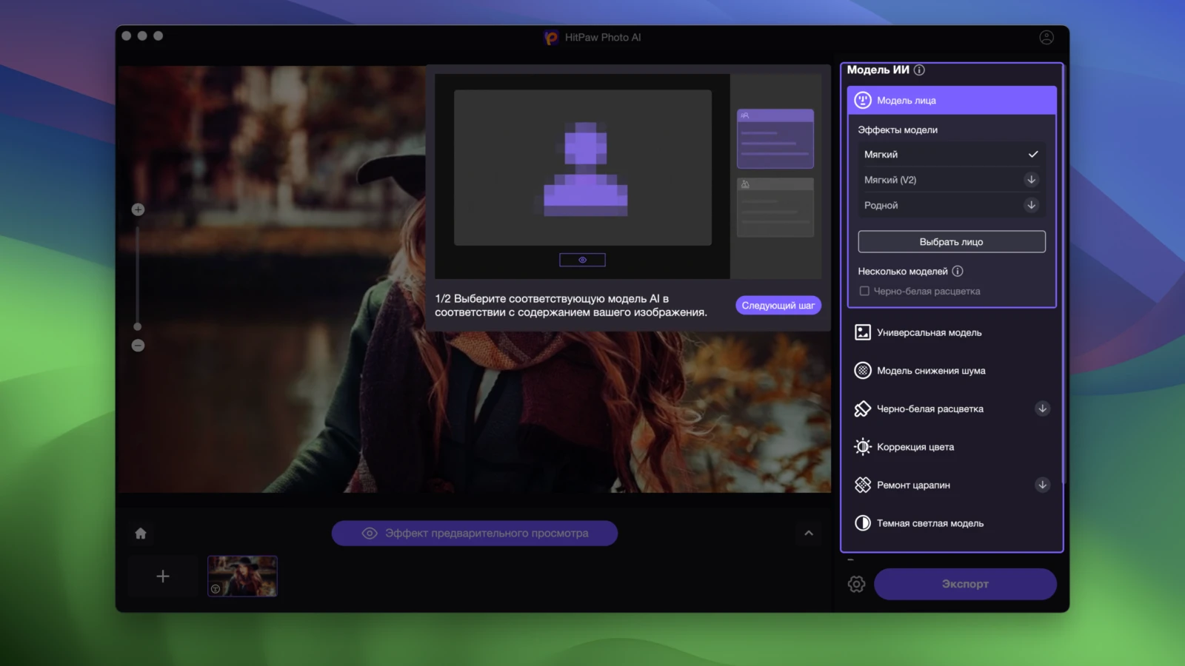Choose Модель снижения шума
This screenshot has width=1185, height=666.
[930, 371]
